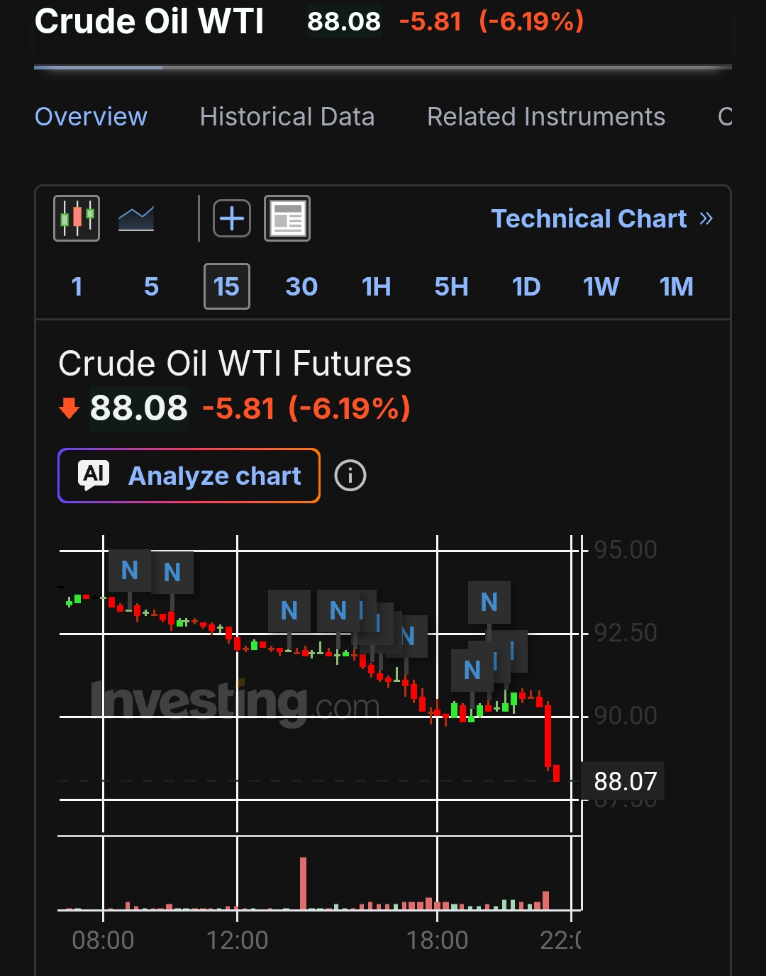Open the Historical Data tab
766x976 pixels.
[x=287, y=116]
